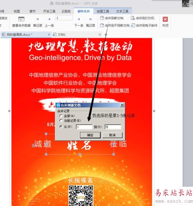193x206 pixels.
Task: Open the 绘图工具 ribbon tab
Action: click(103, 11)
